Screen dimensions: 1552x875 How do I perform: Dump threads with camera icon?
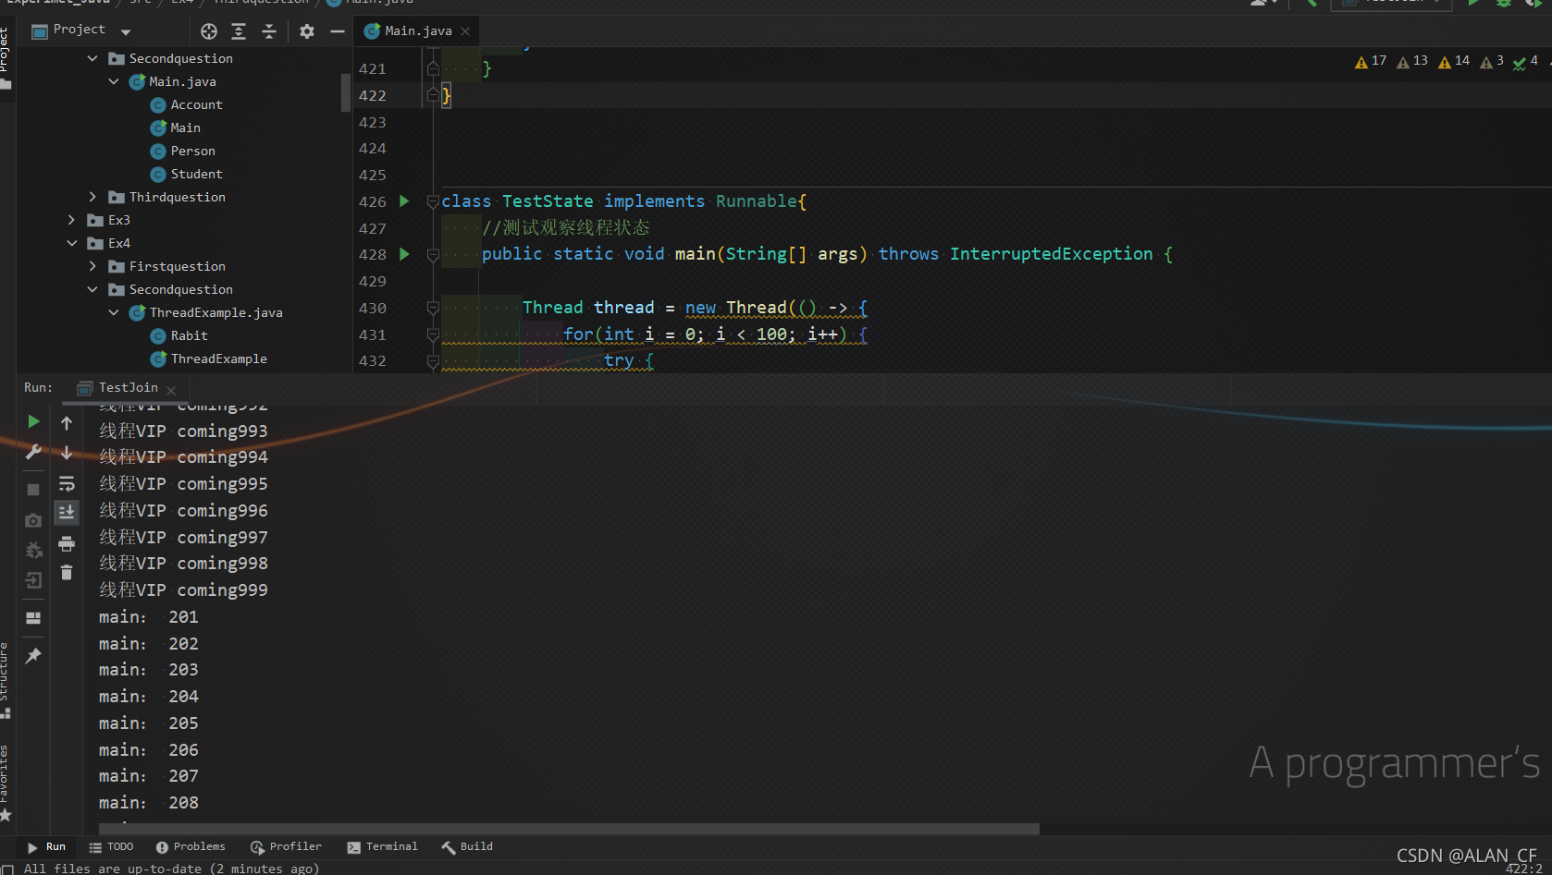(x=33, y=520)
